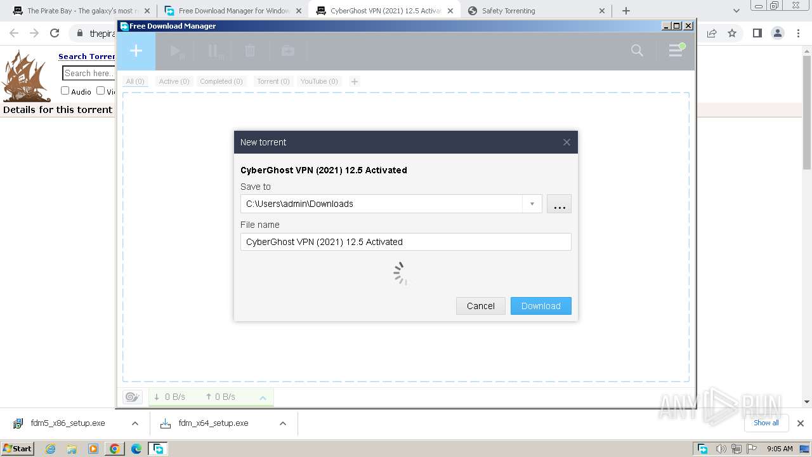Click the Pirate Bay ship logo
The height and width of the screenshot is (457, 812).
(26, 76)
